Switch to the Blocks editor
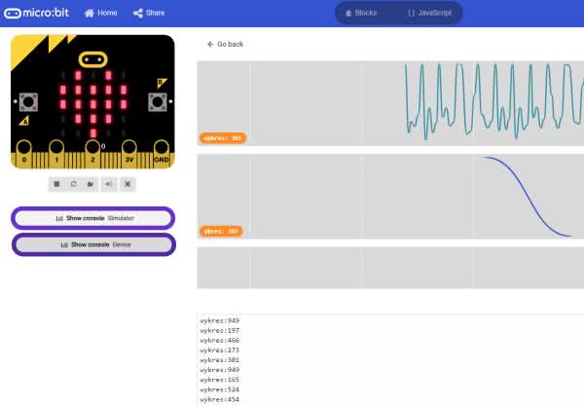584x406 pixels. click(x=361, y=13)
